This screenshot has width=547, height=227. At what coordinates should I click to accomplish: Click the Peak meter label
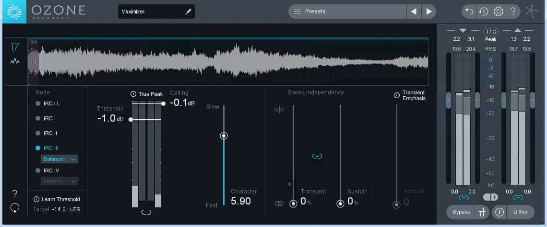pos(491,40)
